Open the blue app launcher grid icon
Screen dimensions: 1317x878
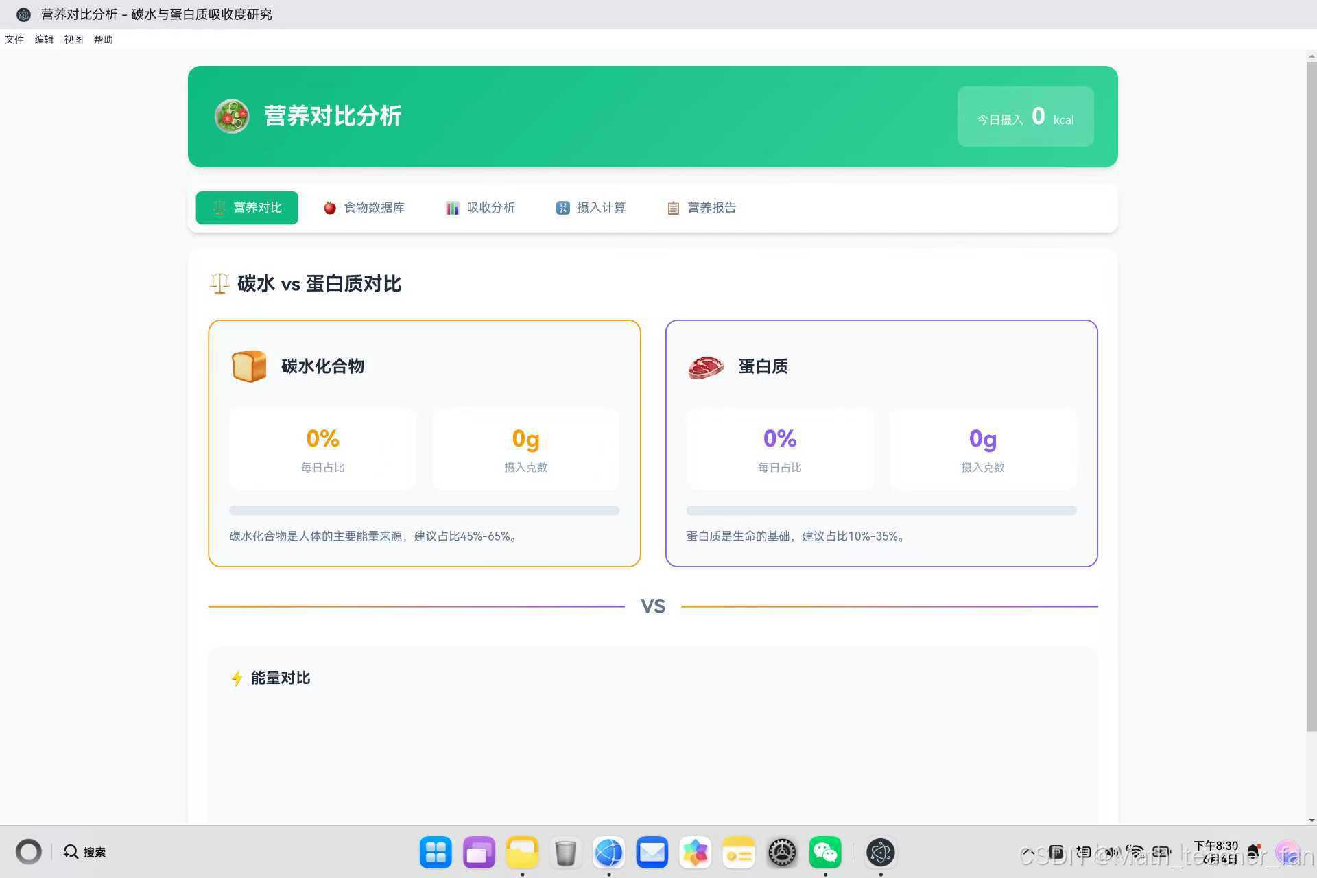[x=436, y=853]
